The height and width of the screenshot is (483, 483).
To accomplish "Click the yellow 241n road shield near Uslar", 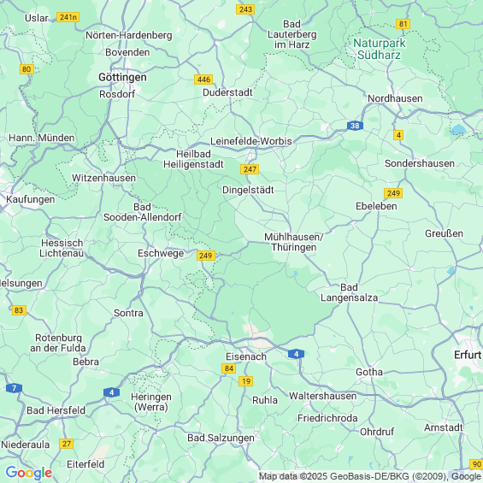I will click(68, 17).
